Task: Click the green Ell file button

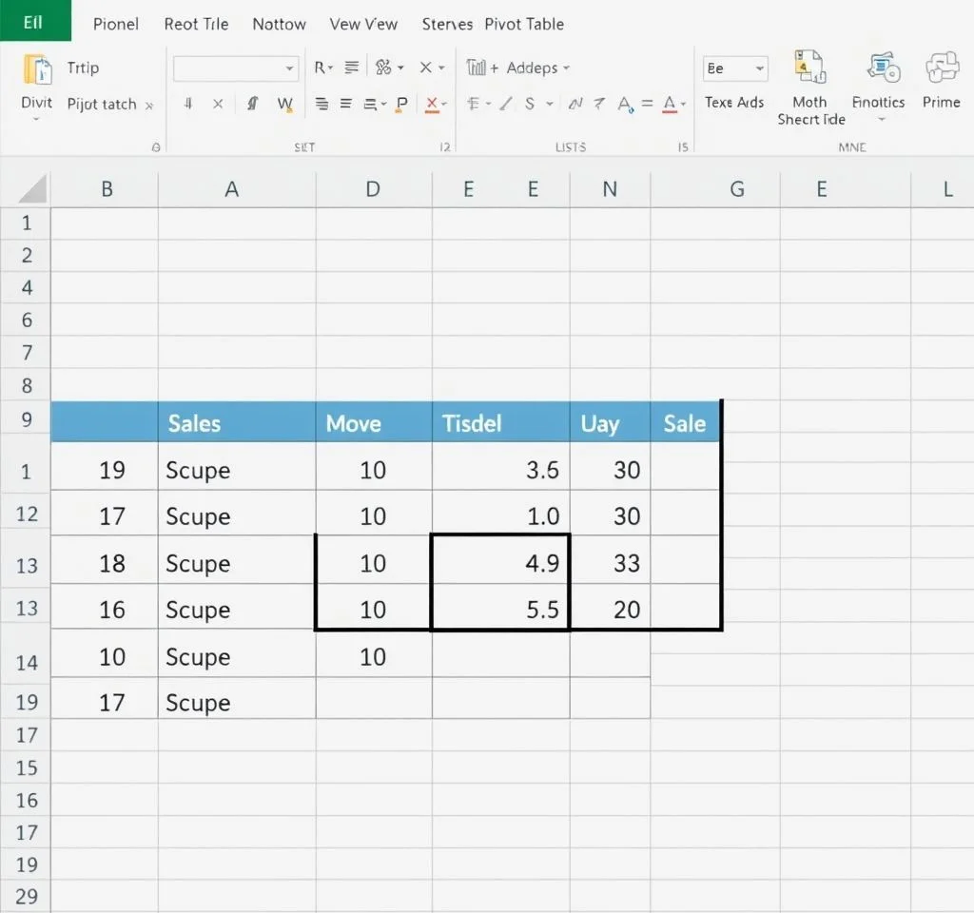Action: [34, 21]
